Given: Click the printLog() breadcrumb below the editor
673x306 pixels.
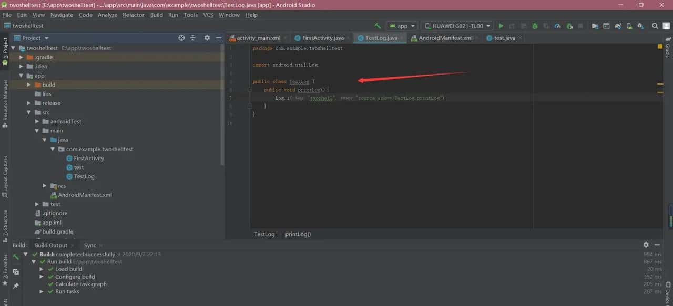Looking at the screenshot, I should click(298, 234).
